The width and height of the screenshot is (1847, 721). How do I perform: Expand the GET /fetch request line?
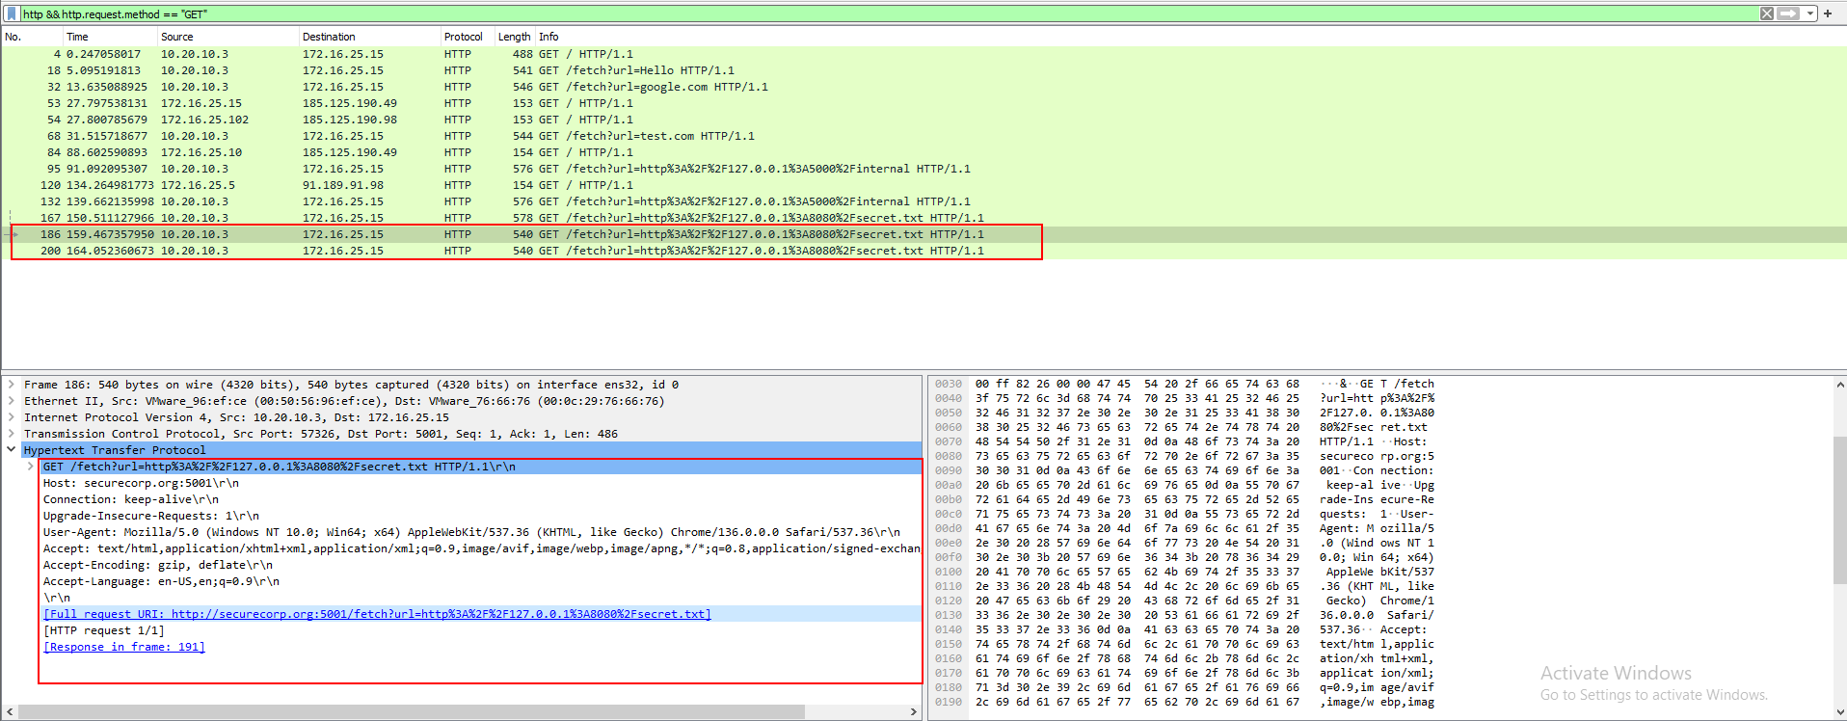pyautogui.click(x=31, y=467)
